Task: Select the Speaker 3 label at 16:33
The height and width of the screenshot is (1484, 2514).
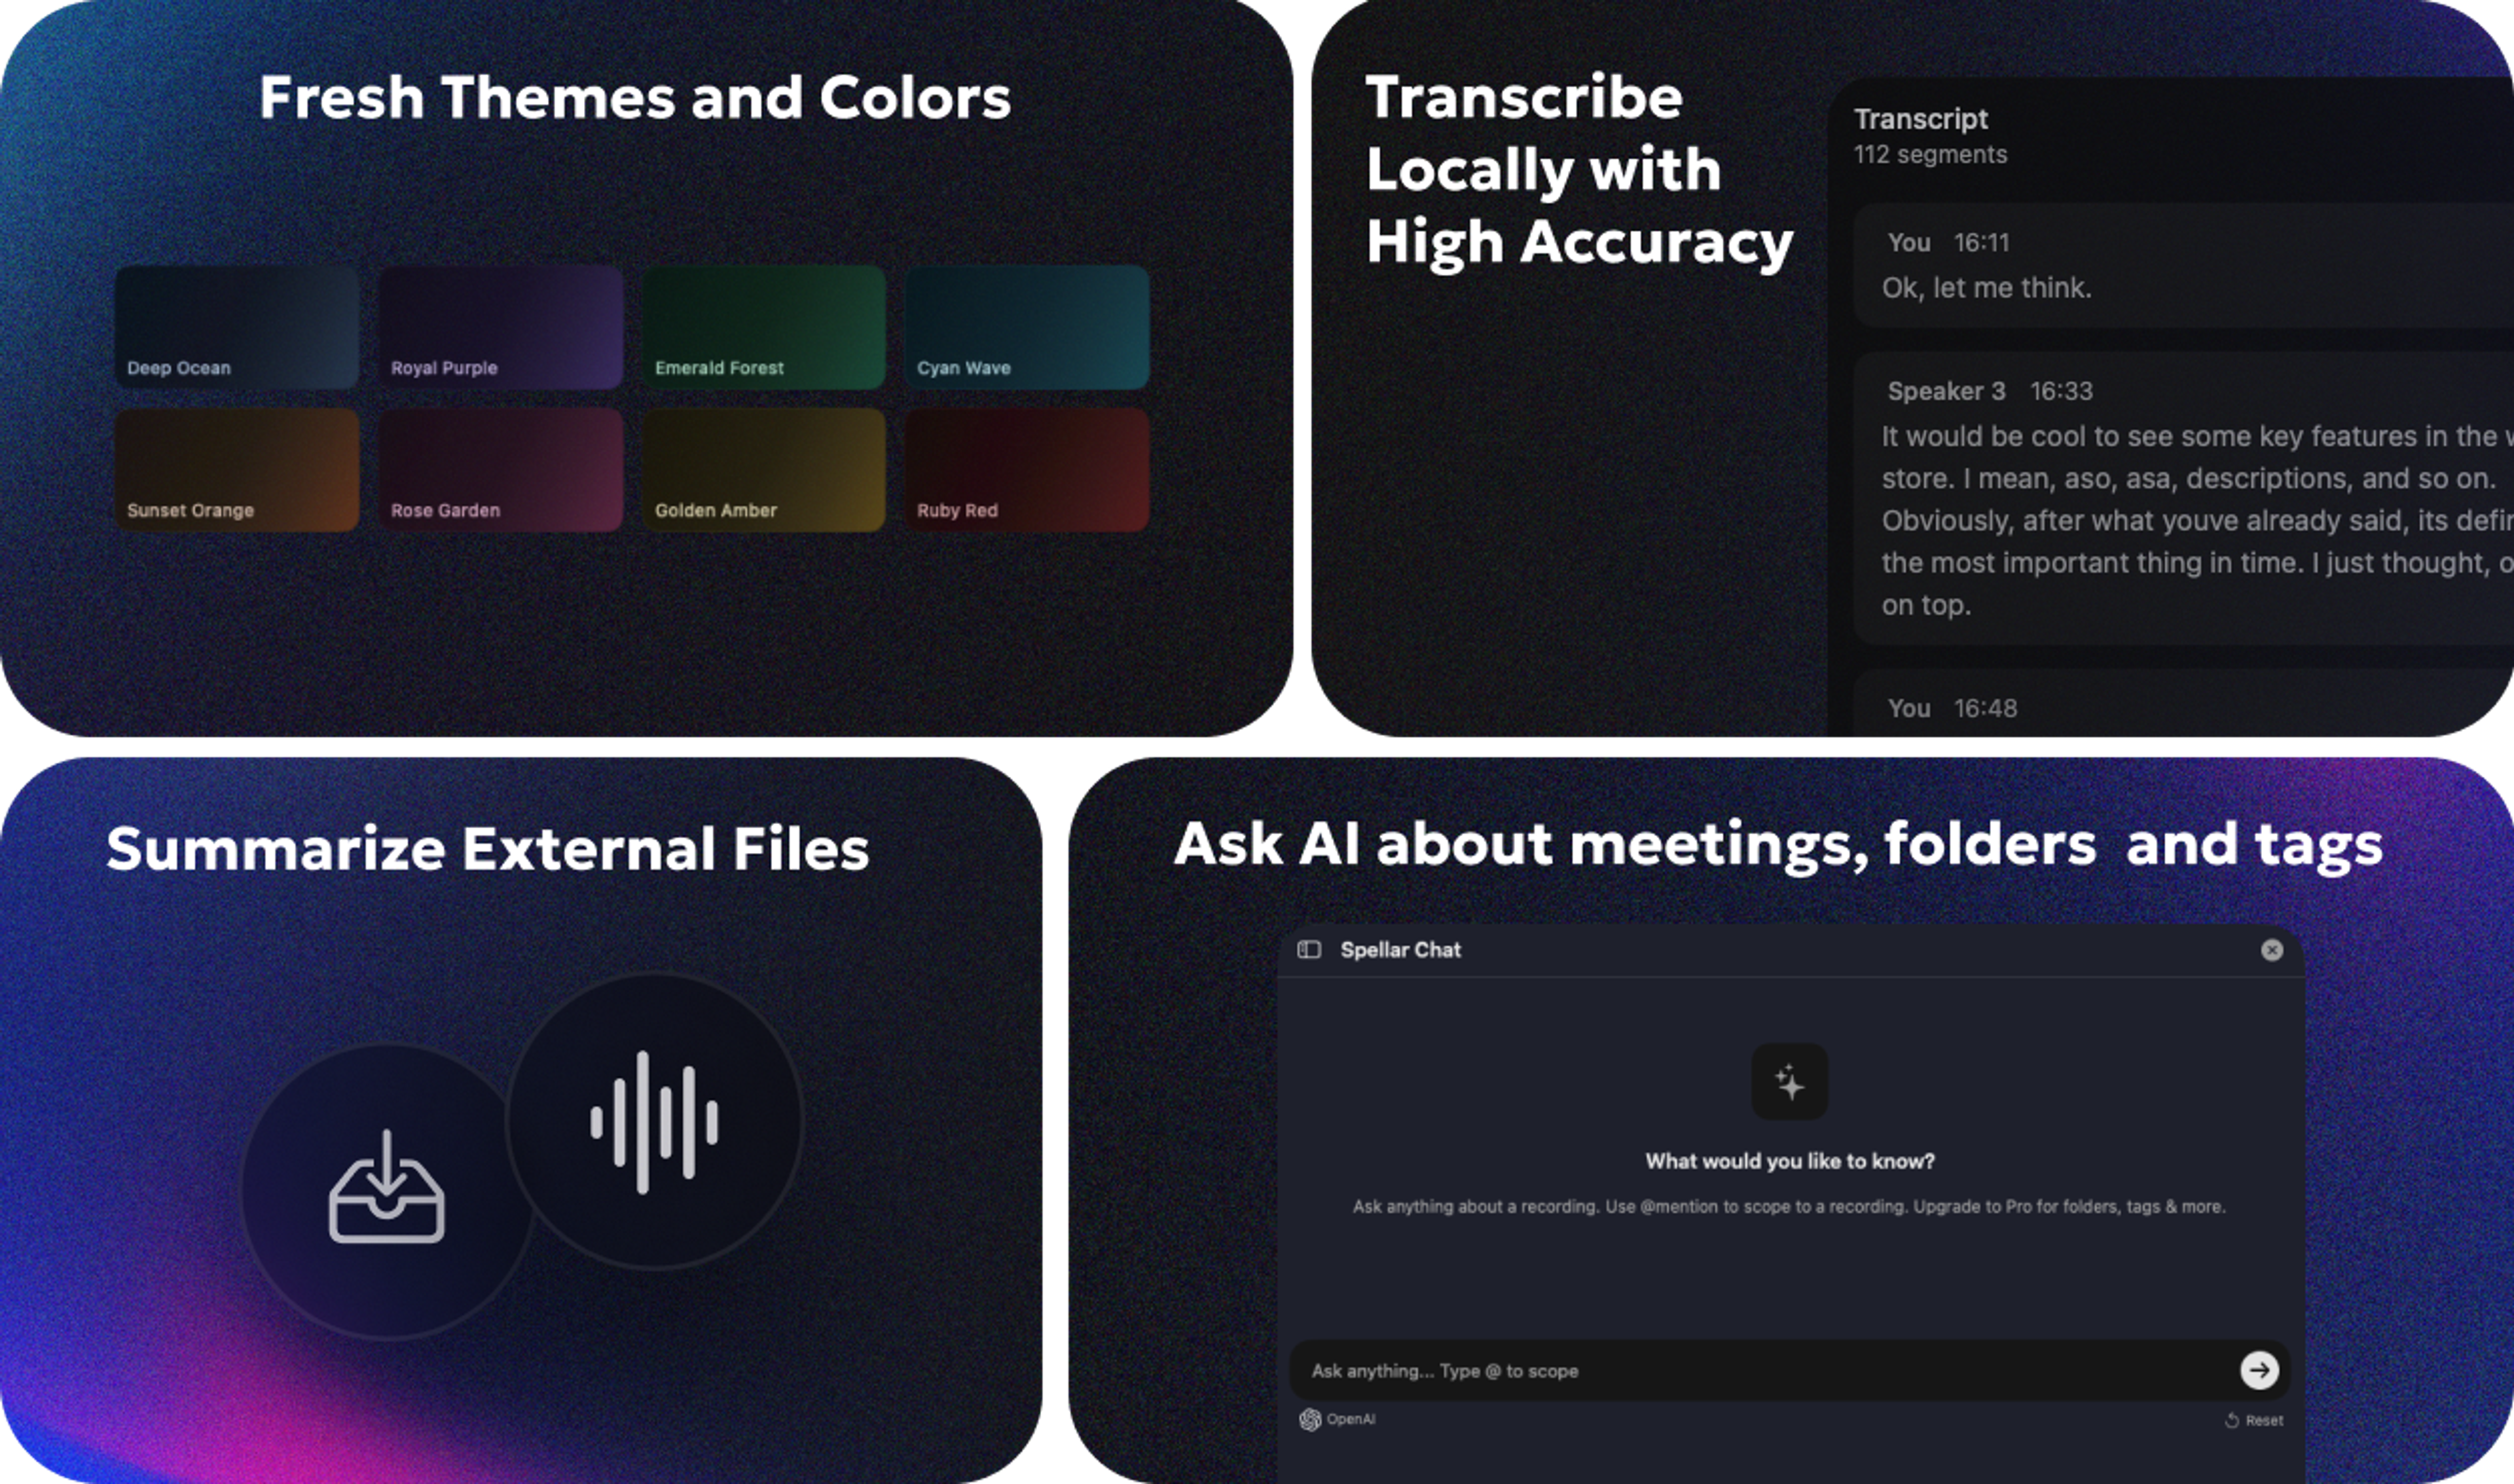Action: [1946, 391]
